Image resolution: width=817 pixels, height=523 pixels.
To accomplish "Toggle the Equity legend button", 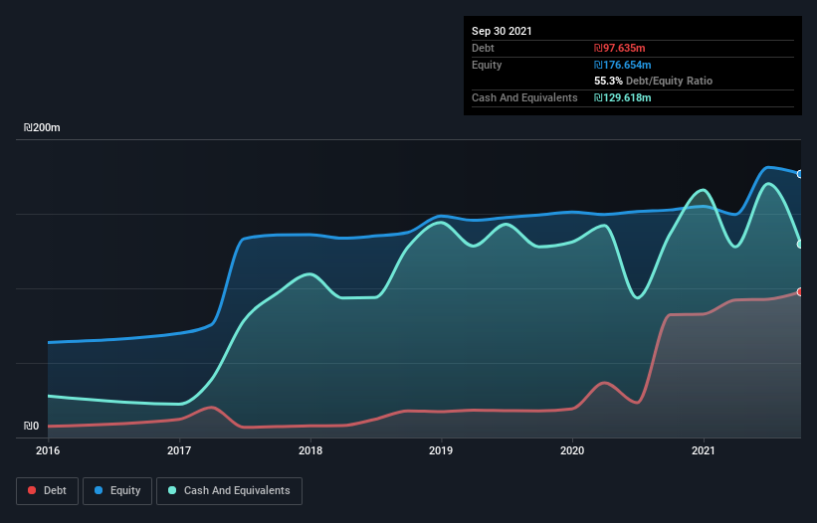I will click(x=117, y=491).
